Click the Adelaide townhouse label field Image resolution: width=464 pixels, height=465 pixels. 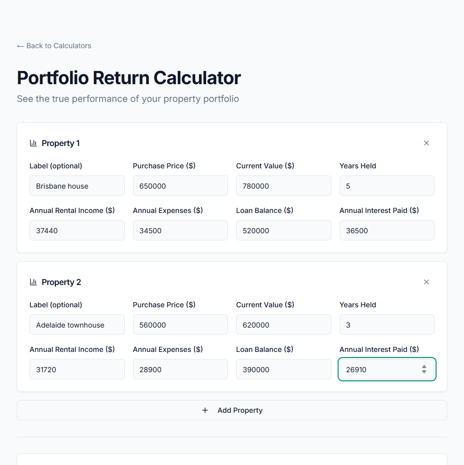tap(77, 325)
